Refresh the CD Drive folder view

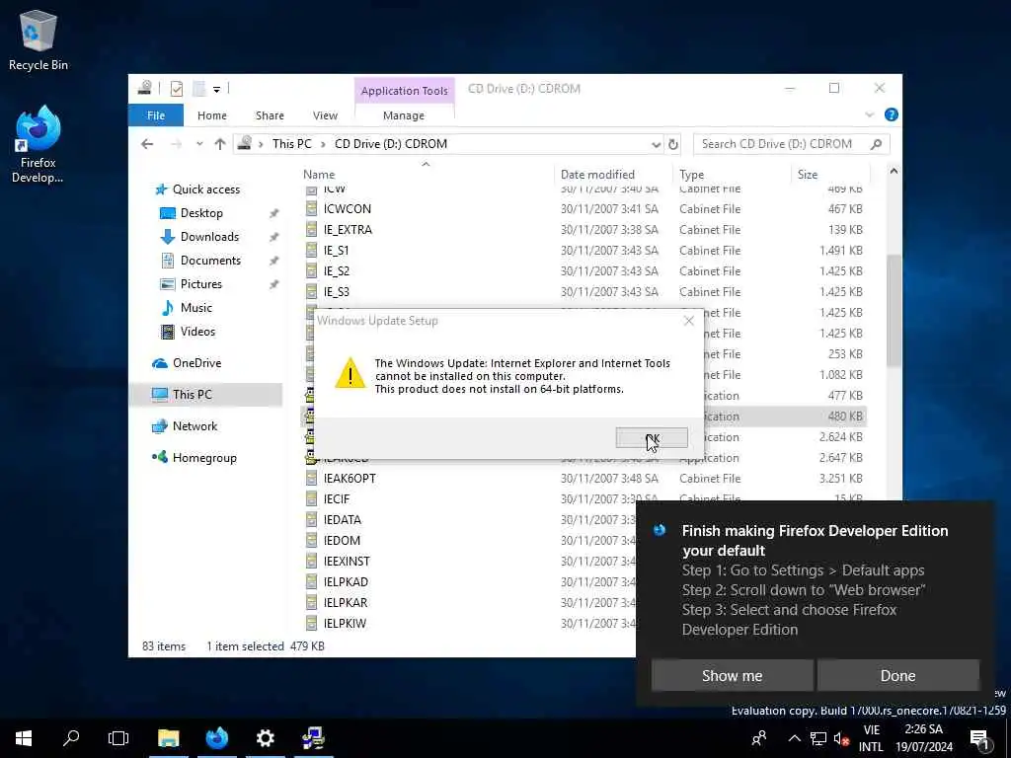pos(673,144)
